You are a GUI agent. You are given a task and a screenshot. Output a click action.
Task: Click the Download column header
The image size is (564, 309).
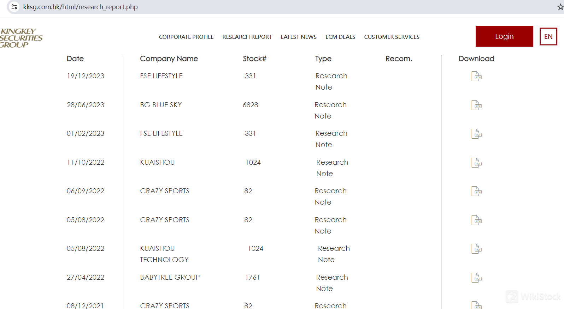pyautogui.click(x=476, y=59)
